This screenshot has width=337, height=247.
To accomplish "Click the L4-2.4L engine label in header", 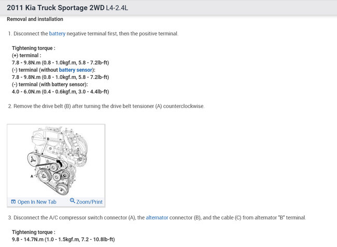I will tap(117, 8).
